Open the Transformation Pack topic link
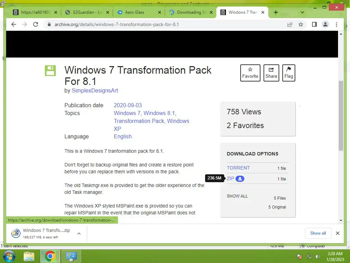Image resolution: width=350 pixels, height=263 pixels. [139, 121]
